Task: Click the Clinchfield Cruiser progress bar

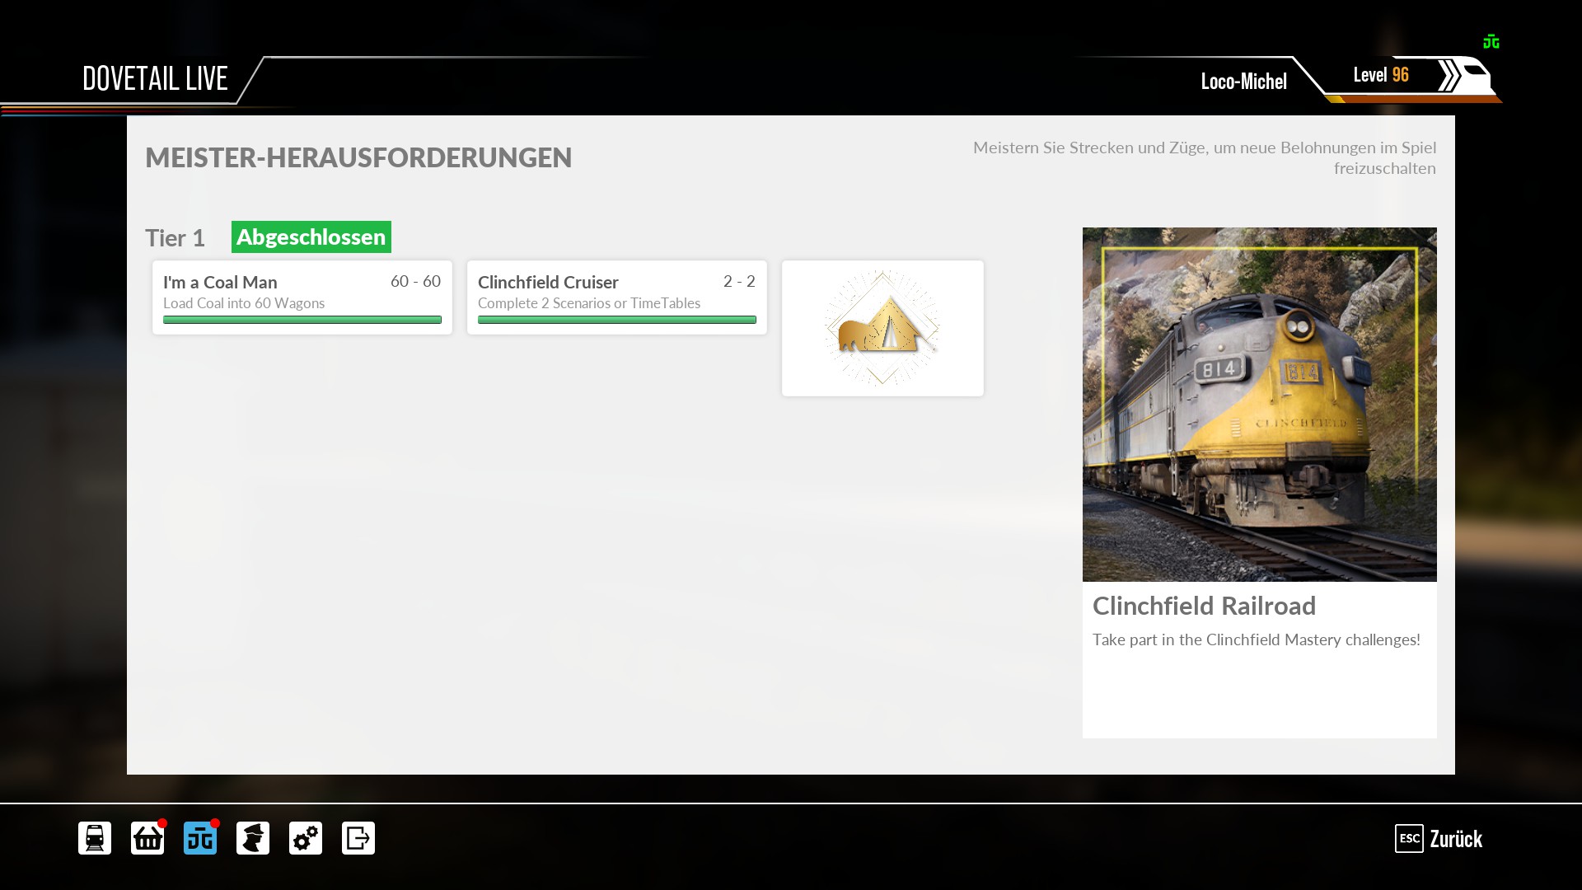Action: click(x=616, y=320)
